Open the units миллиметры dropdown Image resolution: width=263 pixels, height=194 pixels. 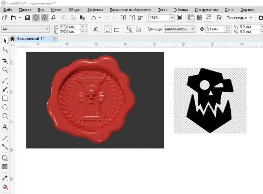(192, 29)
